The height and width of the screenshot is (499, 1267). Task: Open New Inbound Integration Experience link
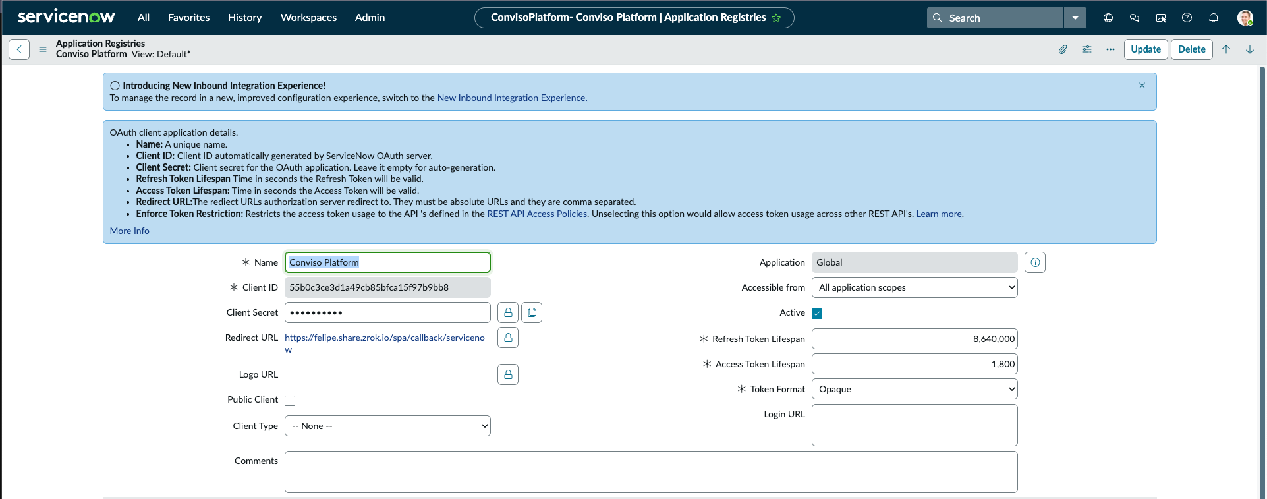(512, 98)
